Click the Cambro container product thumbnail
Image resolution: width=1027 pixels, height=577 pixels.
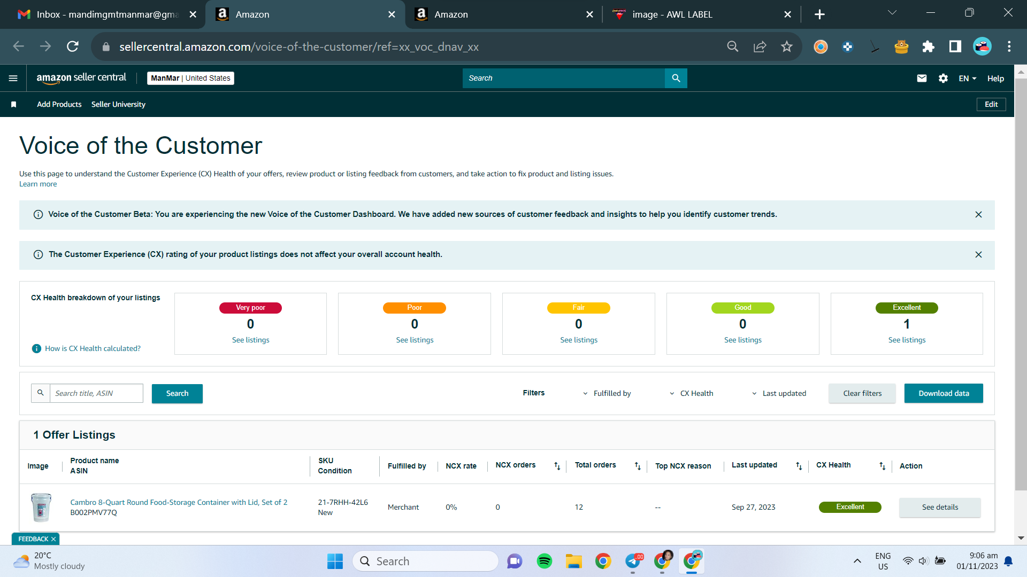point(41,508)
